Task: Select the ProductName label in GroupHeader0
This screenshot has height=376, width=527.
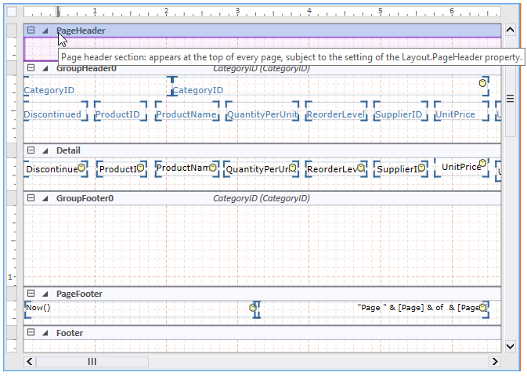Action: [186, 114]
